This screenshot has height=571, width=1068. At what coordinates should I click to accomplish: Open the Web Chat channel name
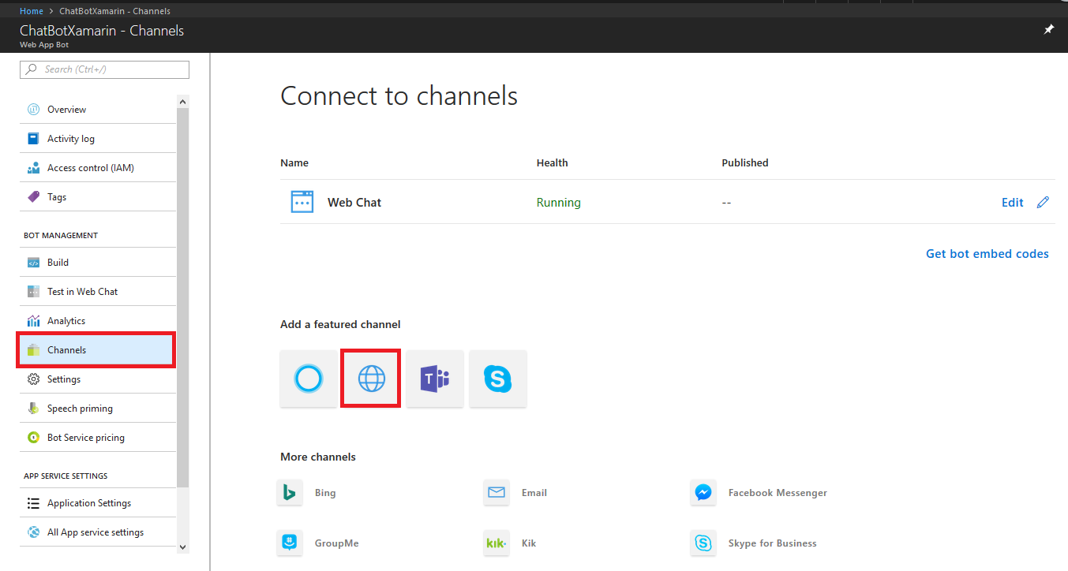point(354,203)
